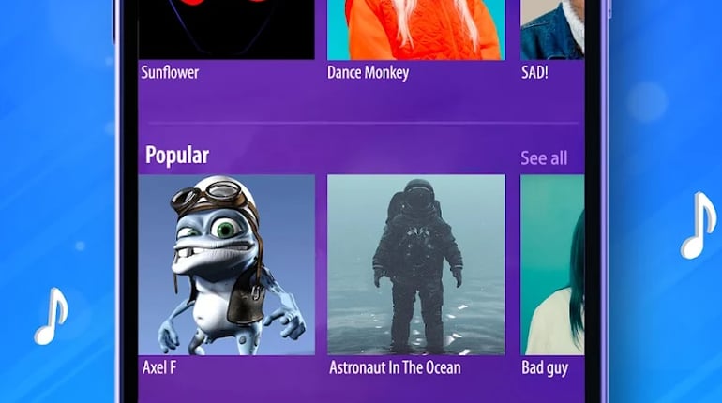722x403 pixels.
Task: Click the Astronaut In The Ocean title
Action: 395,367
